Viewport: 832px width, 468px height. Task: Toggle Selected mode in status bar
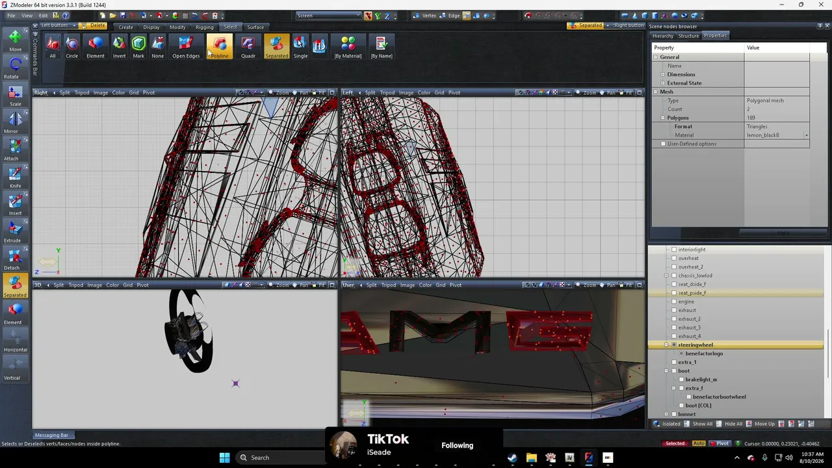pyautogui.click(x=675, y=443)
